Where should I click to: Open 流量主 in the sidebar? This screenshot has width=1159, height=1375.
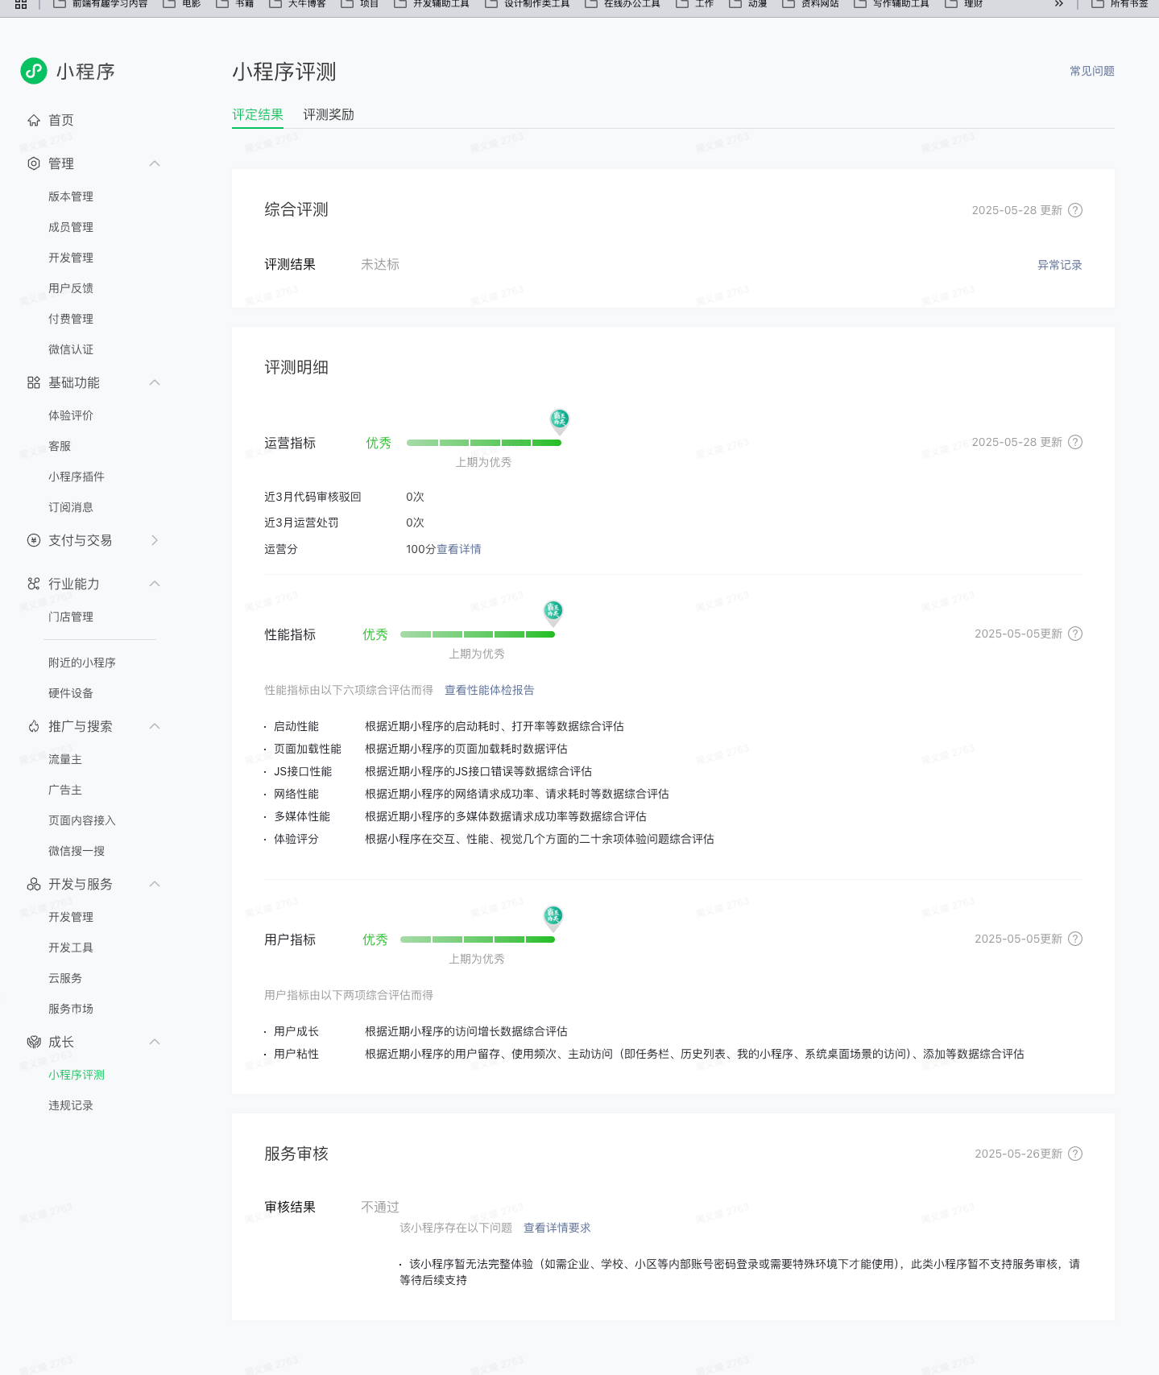click(x=65, y=759)
